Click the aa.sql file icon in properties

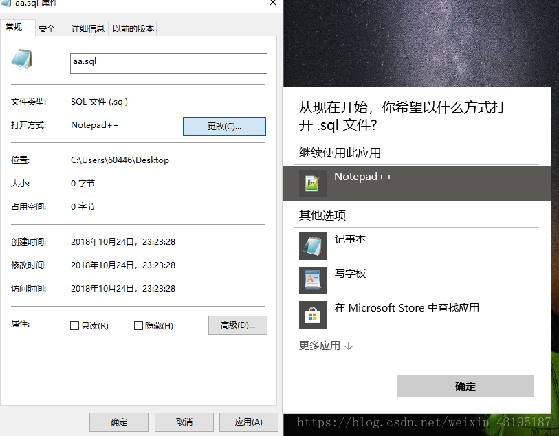tap(22, 59)
